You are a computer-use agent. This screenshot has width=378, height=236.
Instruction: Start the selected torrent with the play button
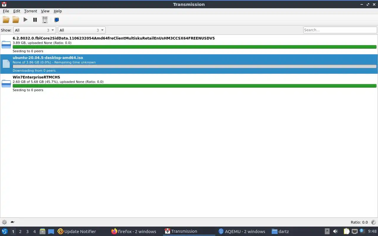point(25,20)
